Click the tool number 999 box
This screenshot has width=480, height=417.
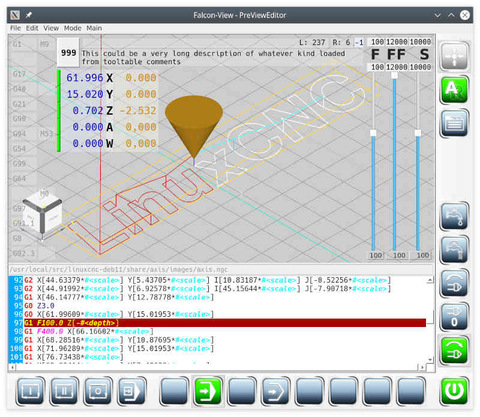point(68,53)
